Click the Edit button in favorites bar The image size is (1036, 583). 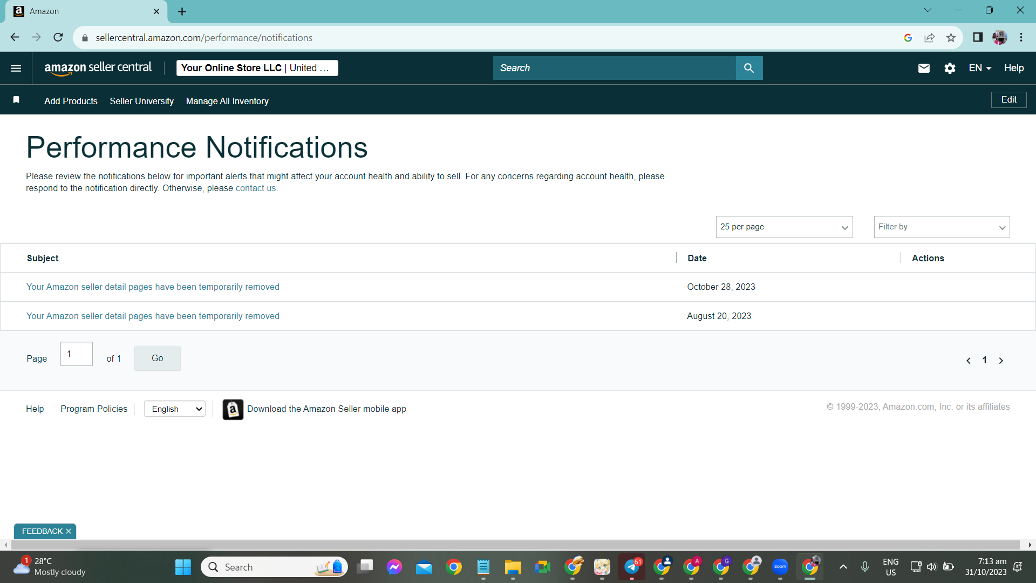click(1008, 100)
